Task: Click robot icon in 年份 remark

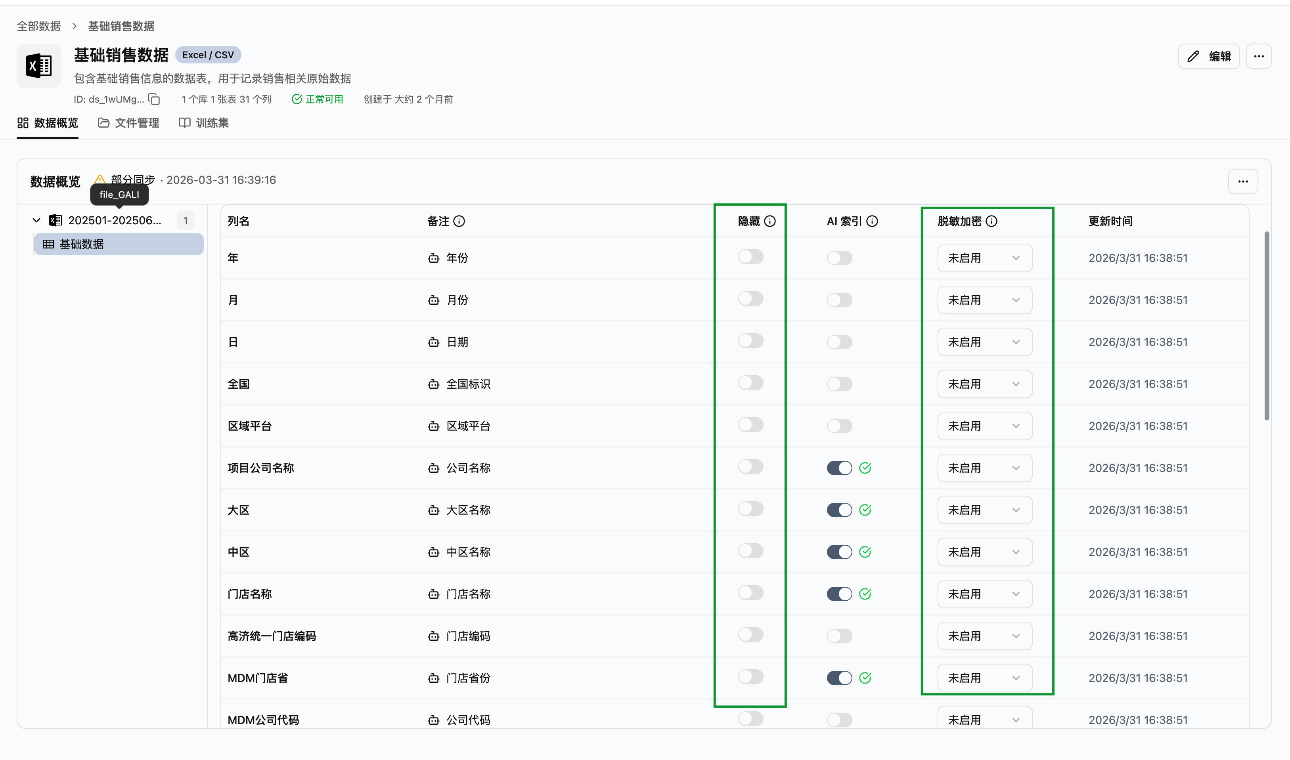Action: click(433, 258)
